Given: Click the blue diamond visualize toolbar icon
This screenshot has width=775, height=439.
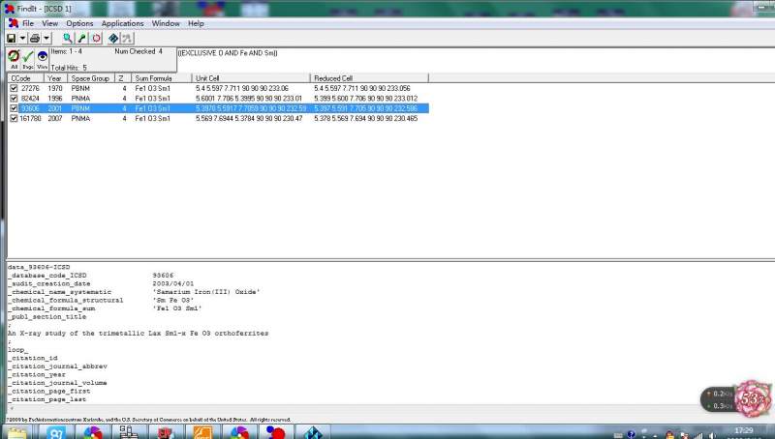Looking at the screenshot, I should click(113, 38).
